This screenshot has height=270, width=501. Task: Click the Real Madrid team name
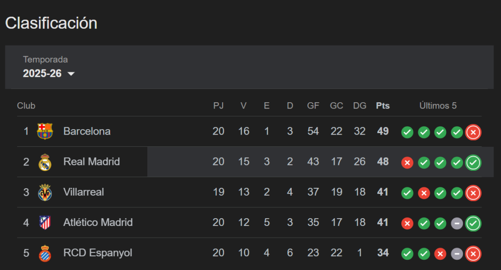[x=91, y=162]
